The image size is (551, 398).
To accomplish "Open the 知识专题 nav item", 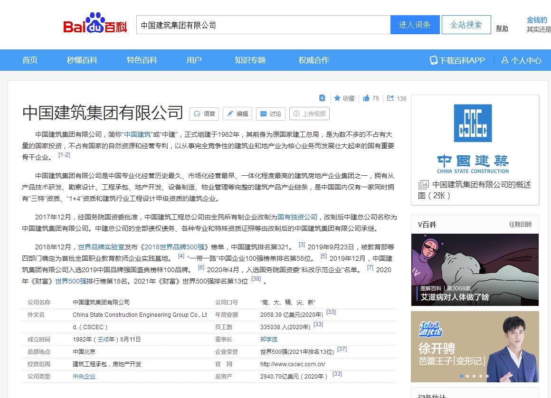I will click(250, 60).
